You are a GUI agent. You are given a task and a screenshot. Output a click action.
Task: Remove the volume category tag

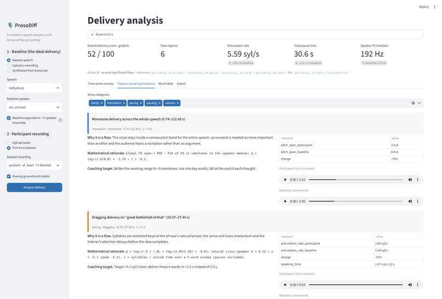coord(178,103)
